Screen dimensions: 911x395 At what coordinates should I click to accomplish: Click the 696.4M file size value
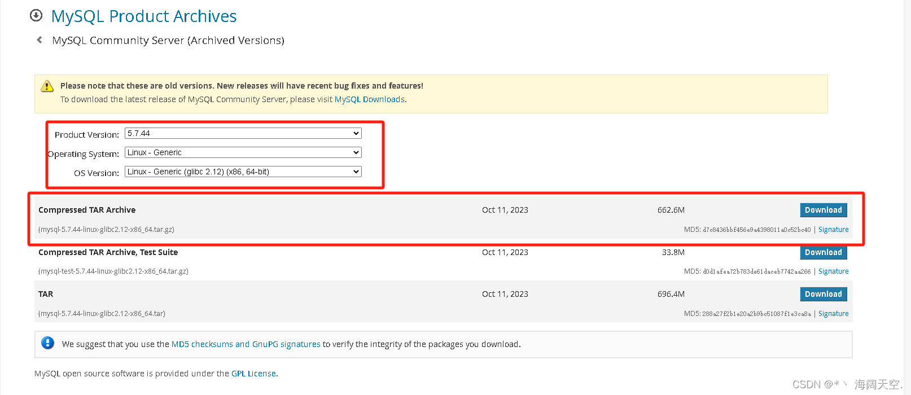click(671, 294)
